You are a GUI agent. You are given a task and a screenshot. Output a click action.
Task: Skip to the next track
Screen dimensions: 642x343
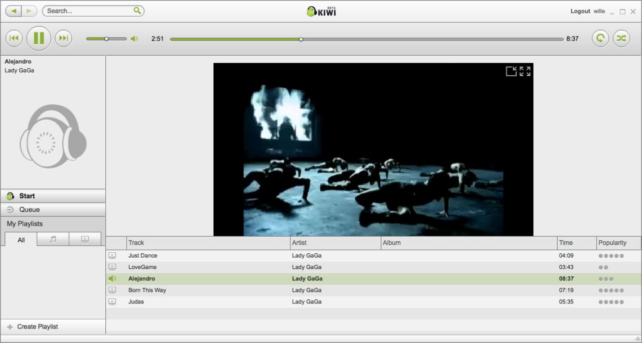click(63, 39)
